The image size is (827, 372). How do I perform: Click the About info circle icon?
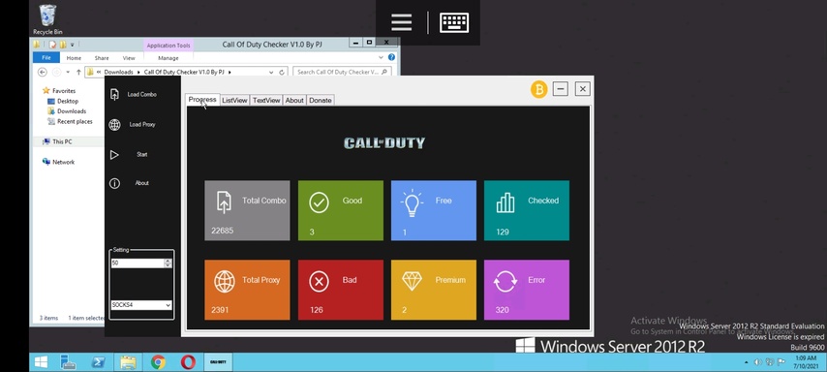point(114,183)
